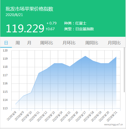
Task: Select the 周环比 tab
Action: (46, 43)
